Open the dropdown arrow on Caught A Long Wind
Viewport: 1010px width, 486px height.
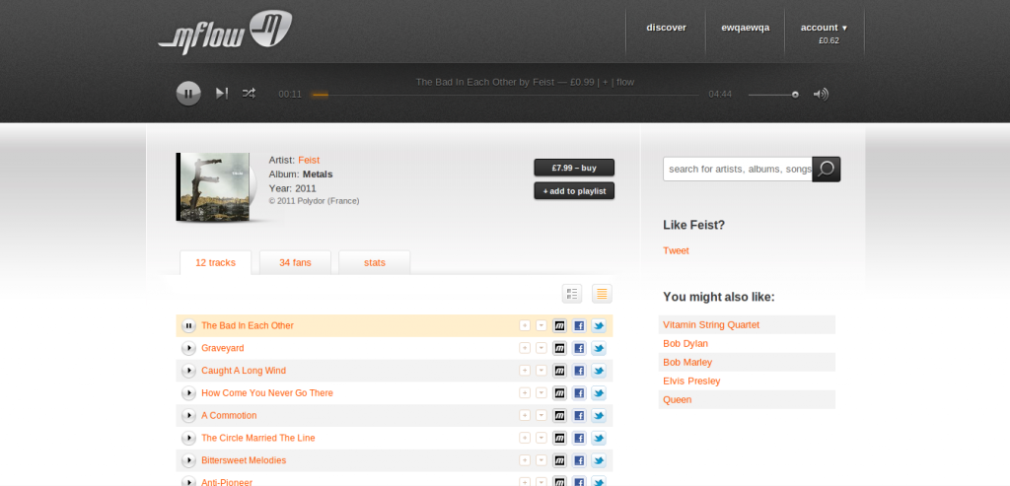tap(541, 371)
